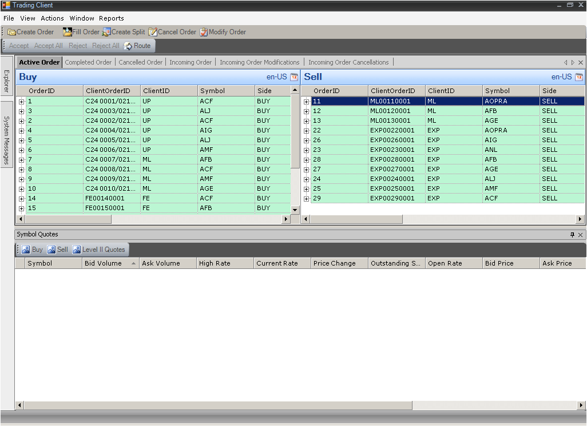Switch to the Completed Order tab

click(x=88, y=62)
